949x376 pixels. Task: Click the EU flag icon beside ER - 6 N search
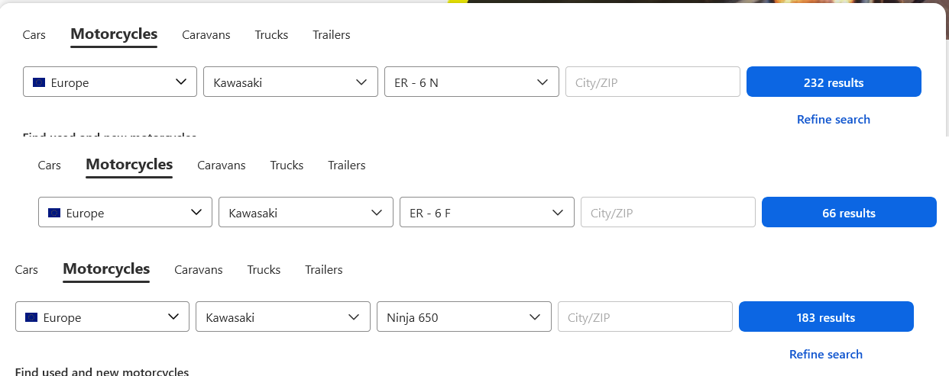click(x=39, y=82)
